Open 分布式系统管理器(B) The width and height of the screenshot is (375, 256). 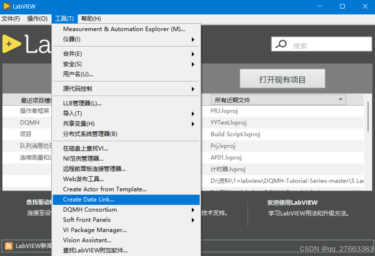pos(126,134)
